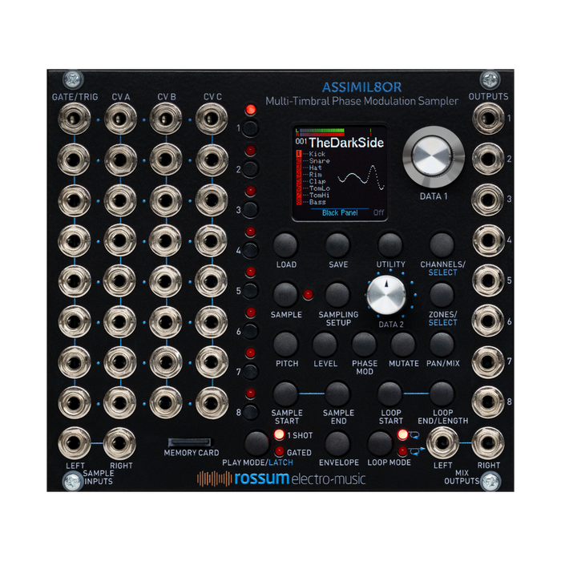
Task: Click the MEMORY CARD slot
Action: pos(190,442)
